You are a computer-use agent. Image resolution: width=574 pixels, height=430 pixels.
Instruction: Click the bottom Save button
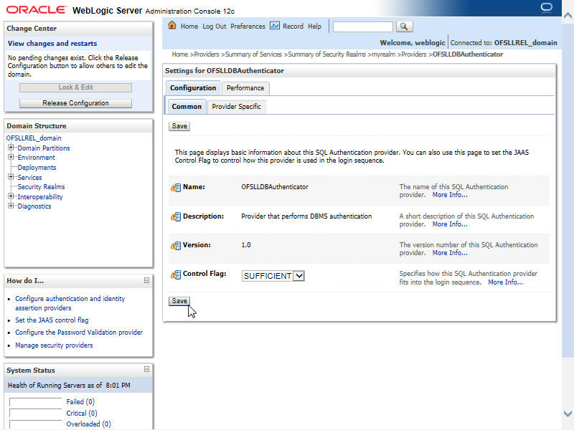179,301
